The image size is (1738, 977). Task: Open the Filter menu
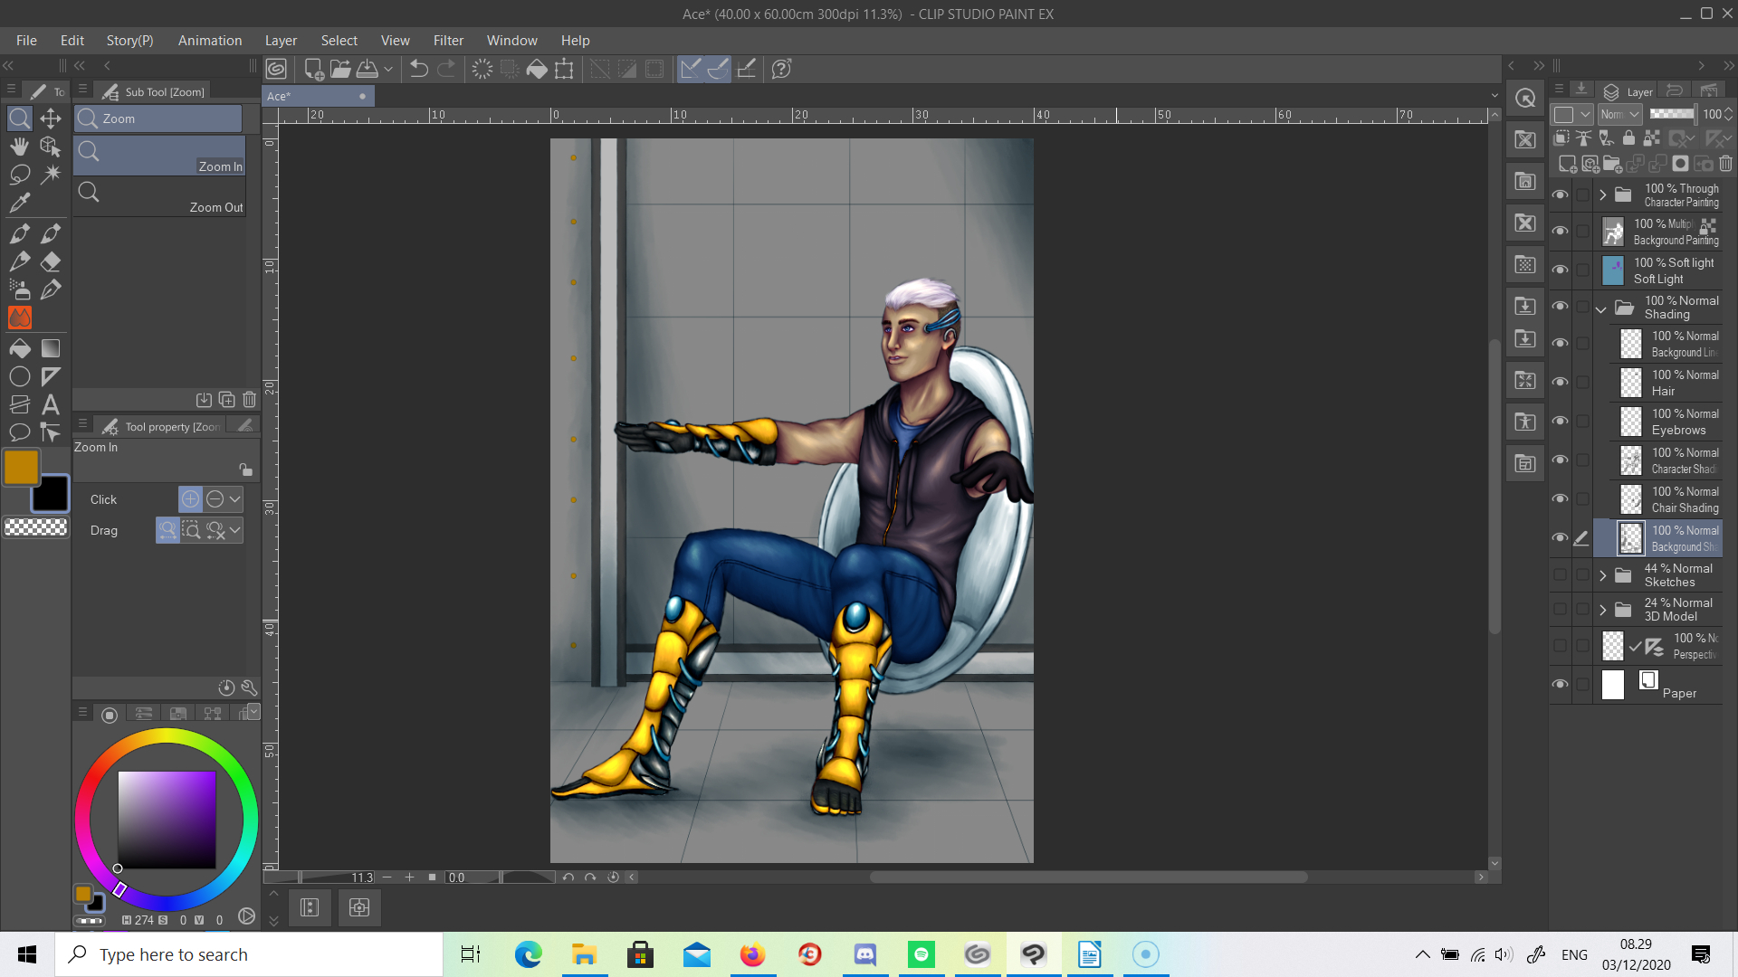coord(447,41)
